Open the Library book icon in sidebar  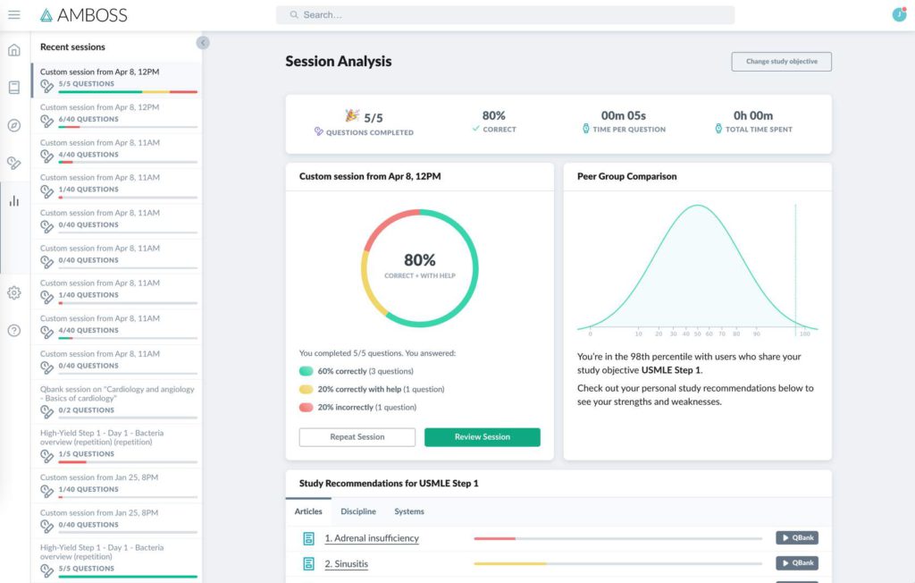click(14, 88)
